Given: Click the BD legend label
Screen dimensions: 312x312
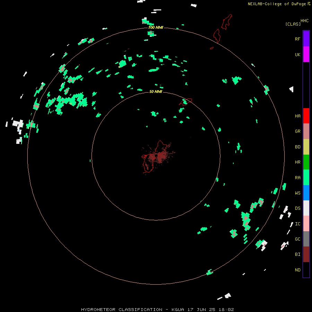Looking at the screenshot, I should point(297,147).
